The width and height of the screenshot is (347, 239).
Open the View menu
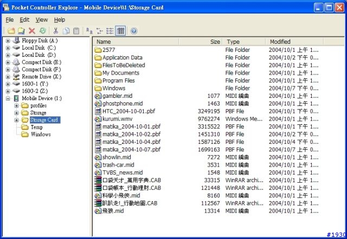coord(42,19)
